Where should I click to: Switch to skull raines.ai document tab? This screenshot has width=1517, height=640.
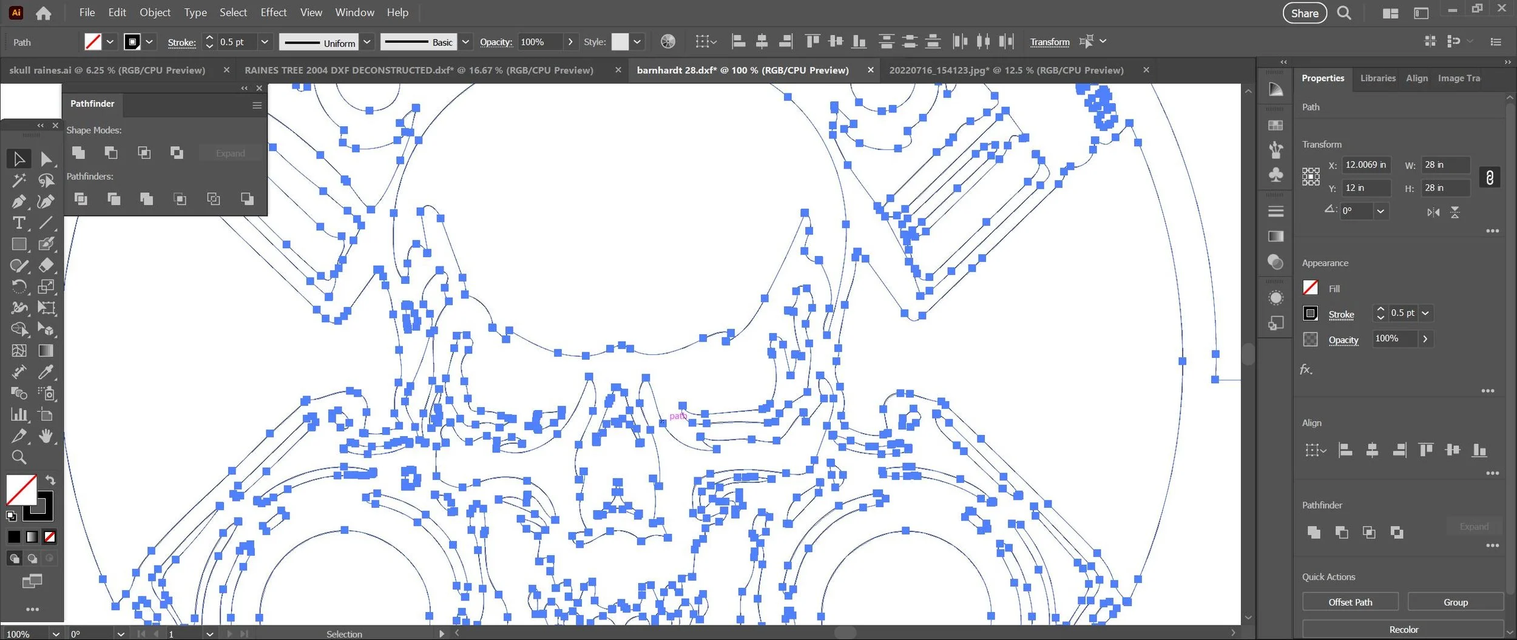click(107, 70)
